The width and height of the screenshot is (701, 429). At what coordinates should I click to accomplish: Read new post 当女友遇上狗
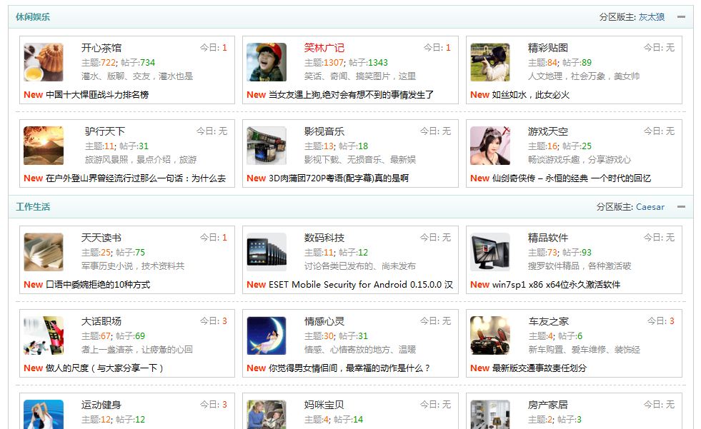coord(351,95)
